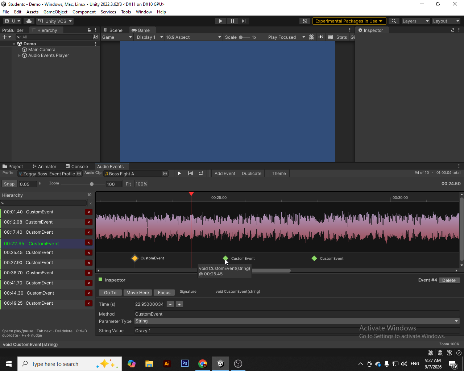Open the Unity cloud services icon
The height and width of the screenshot is (371, 464).
[x=29, y=21]
